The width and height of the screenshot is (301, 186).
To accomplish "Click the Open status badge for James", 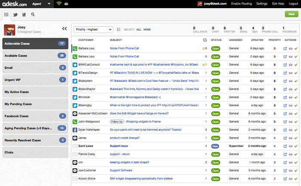I will click(x=215, y=138).
